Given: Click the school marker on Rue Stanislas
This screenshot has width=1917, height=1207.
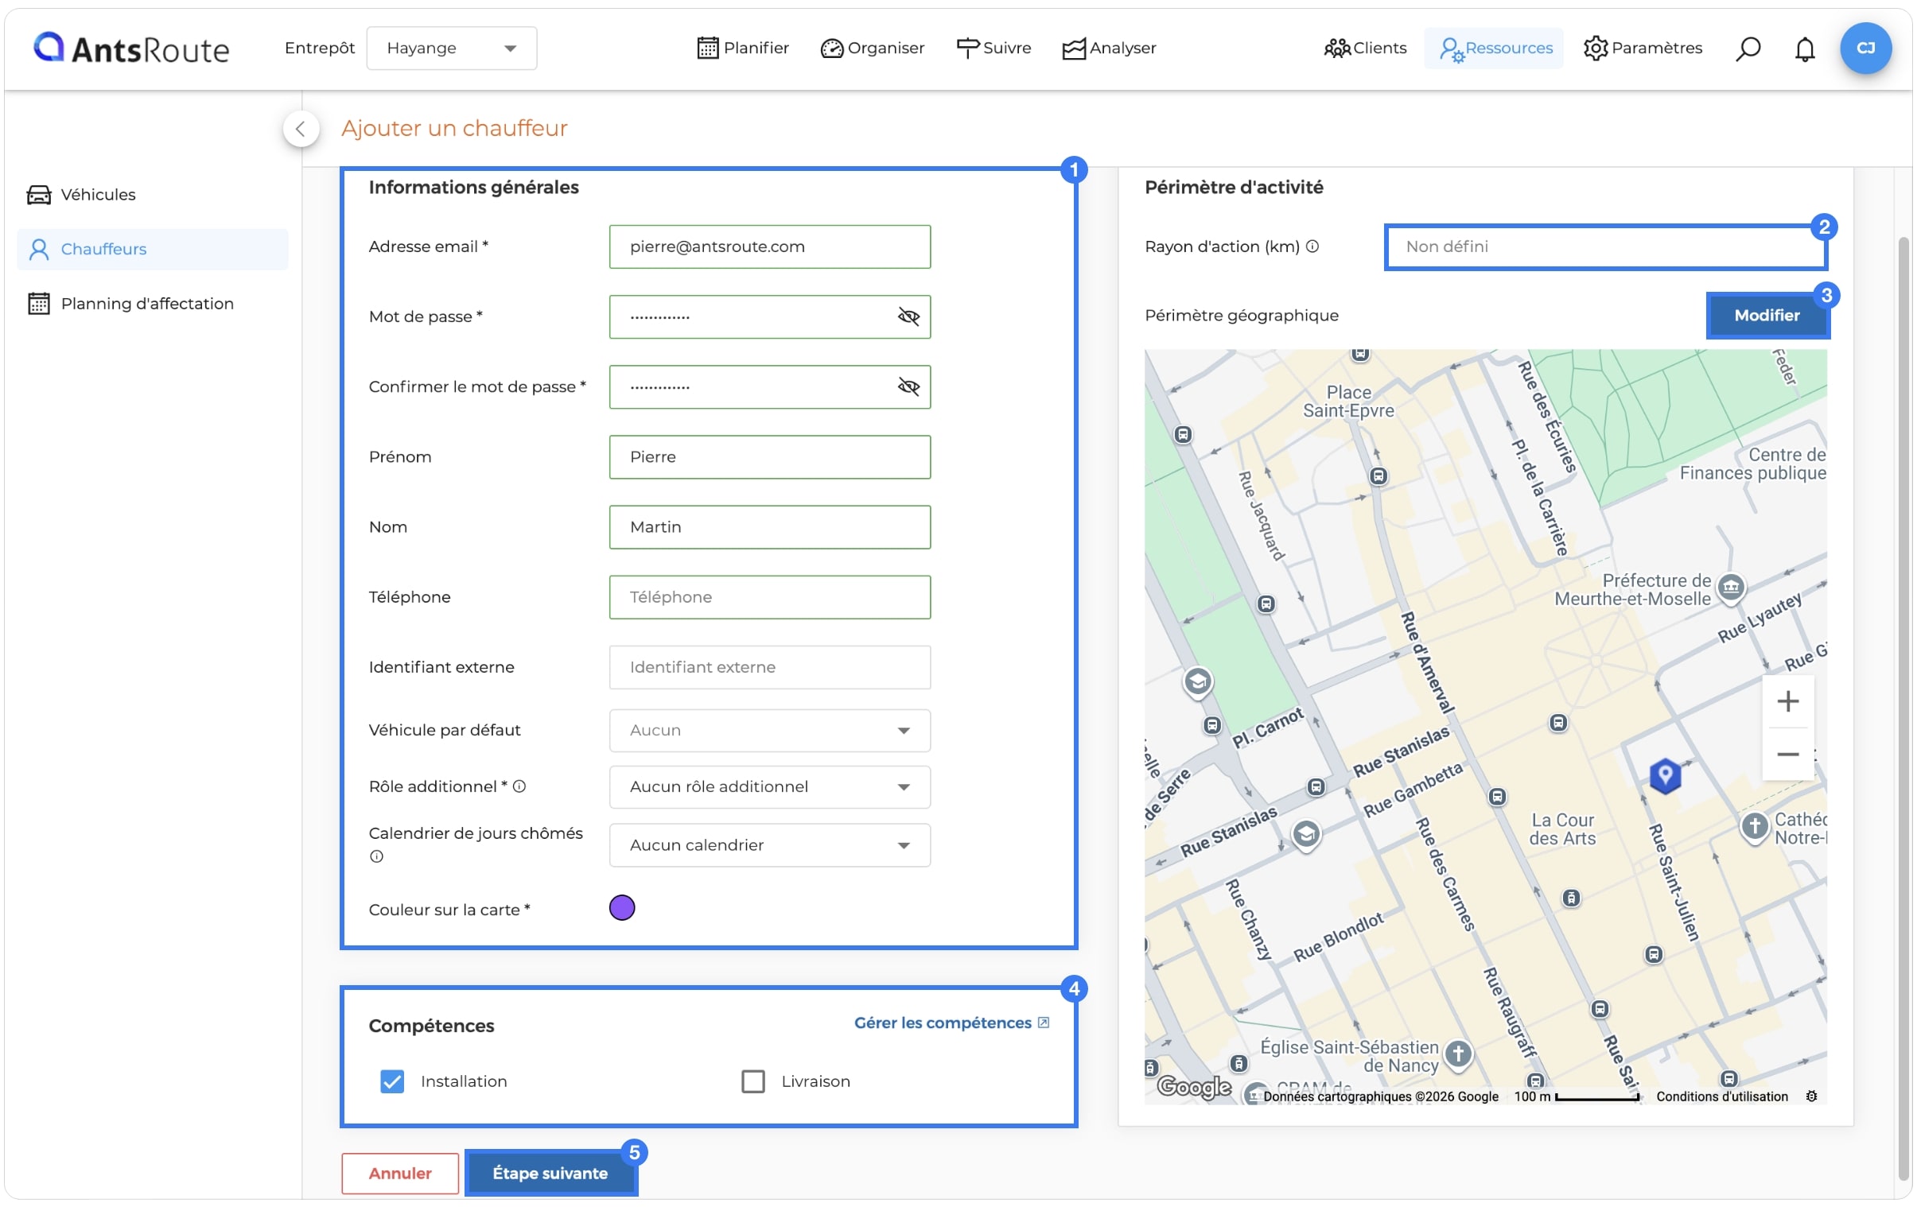Looking at the screenshot, I should click(1305, 835).
